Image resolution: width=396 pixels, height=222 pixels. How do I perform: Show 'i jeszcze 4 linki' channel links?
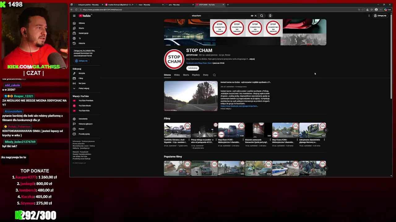pos(218,63)
